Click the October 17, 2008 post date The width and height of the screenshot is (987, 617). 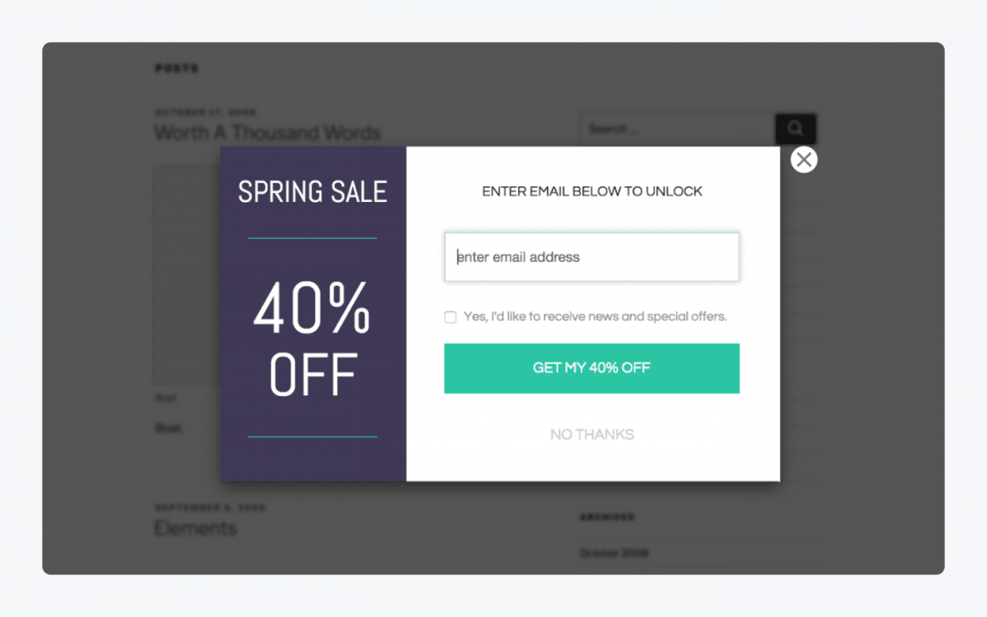click(206, 113)
